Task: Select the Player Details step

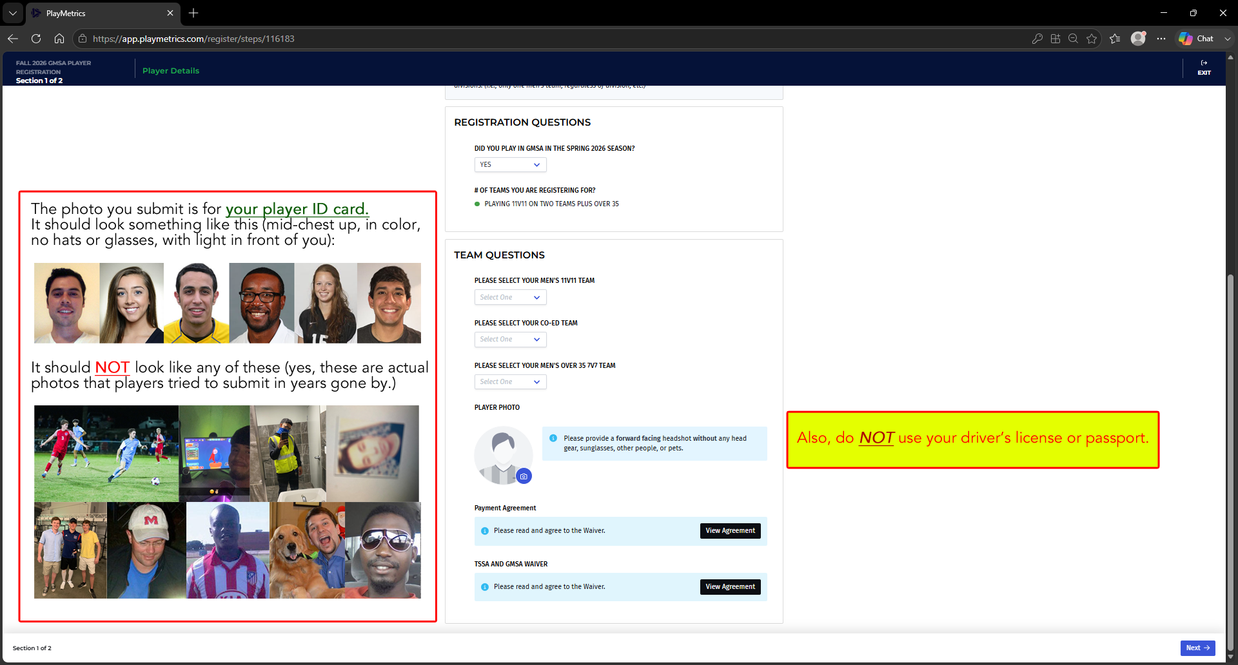Action: pos(171,71)
